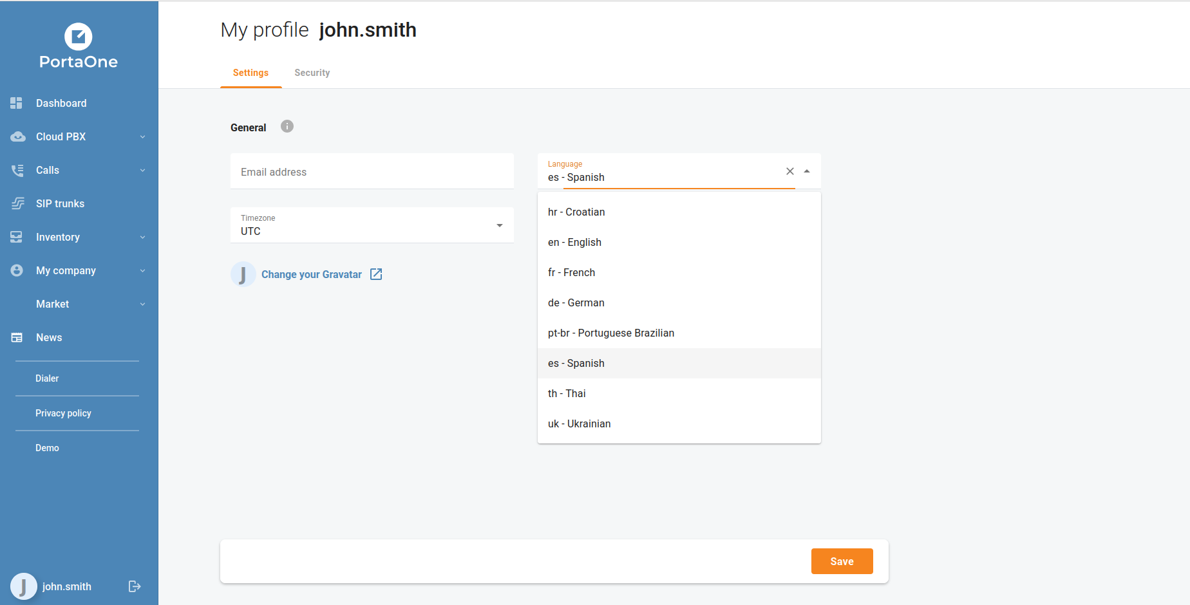
Task: Collapse the Language dropdown arrow
Action: (x=807, y=171)
